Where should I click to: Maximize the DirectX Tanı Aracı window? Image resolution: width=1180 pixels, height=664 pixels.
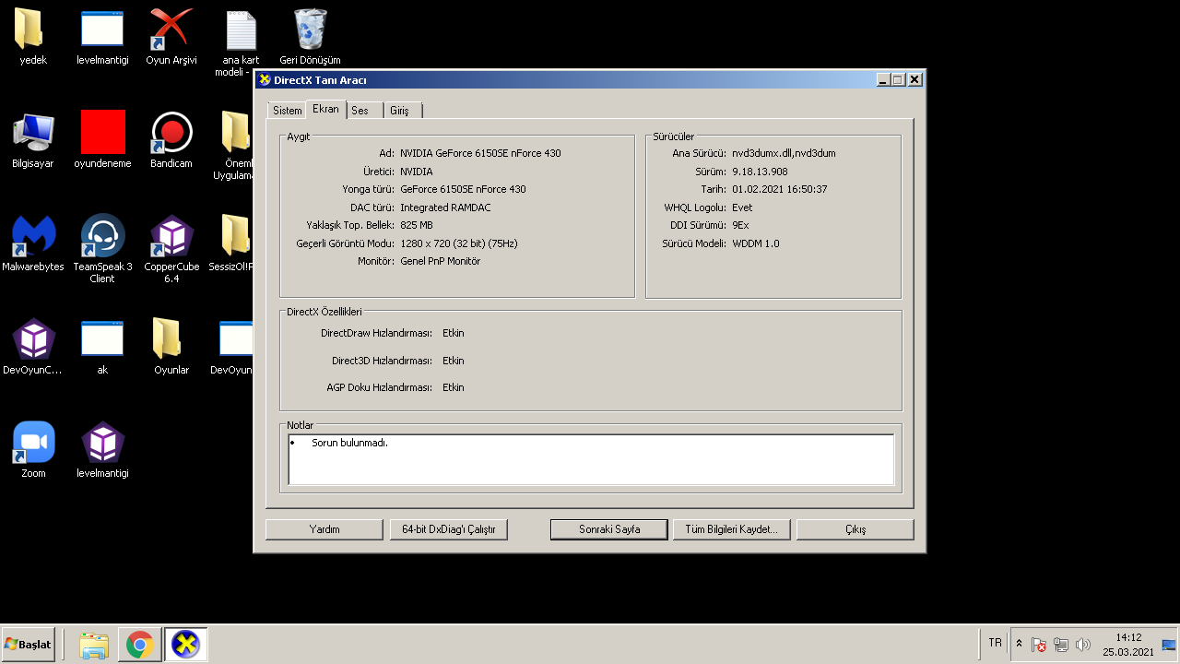[898, 80]
